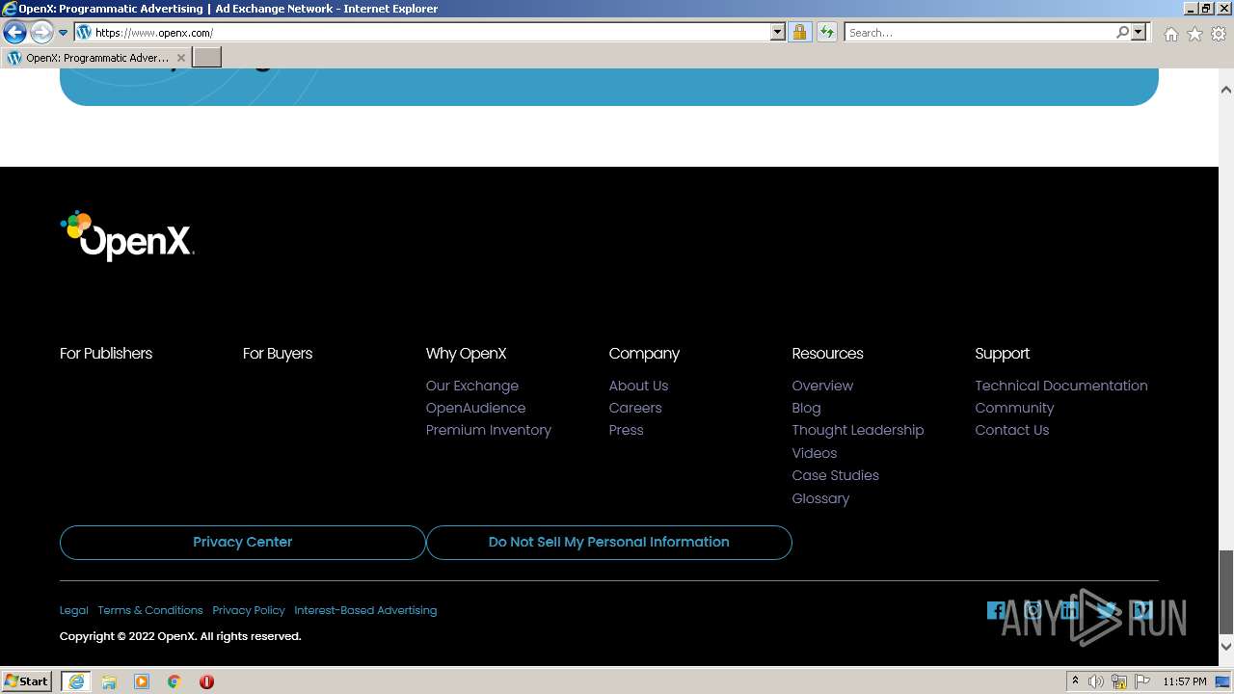Image resolution: width=1234 pixels, height=694 pixels.
Task: Open the recent pages dropdown arrow
Action: [x=64, y=33]
